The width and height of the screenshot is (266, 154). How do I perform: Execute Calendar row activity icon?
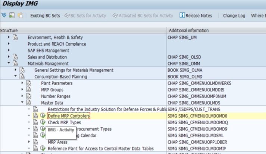click(x=43, y=135)
